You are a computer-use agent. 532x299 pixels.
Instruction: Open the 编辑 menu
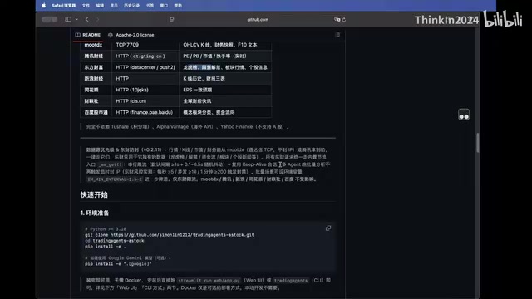pos(100,6)
